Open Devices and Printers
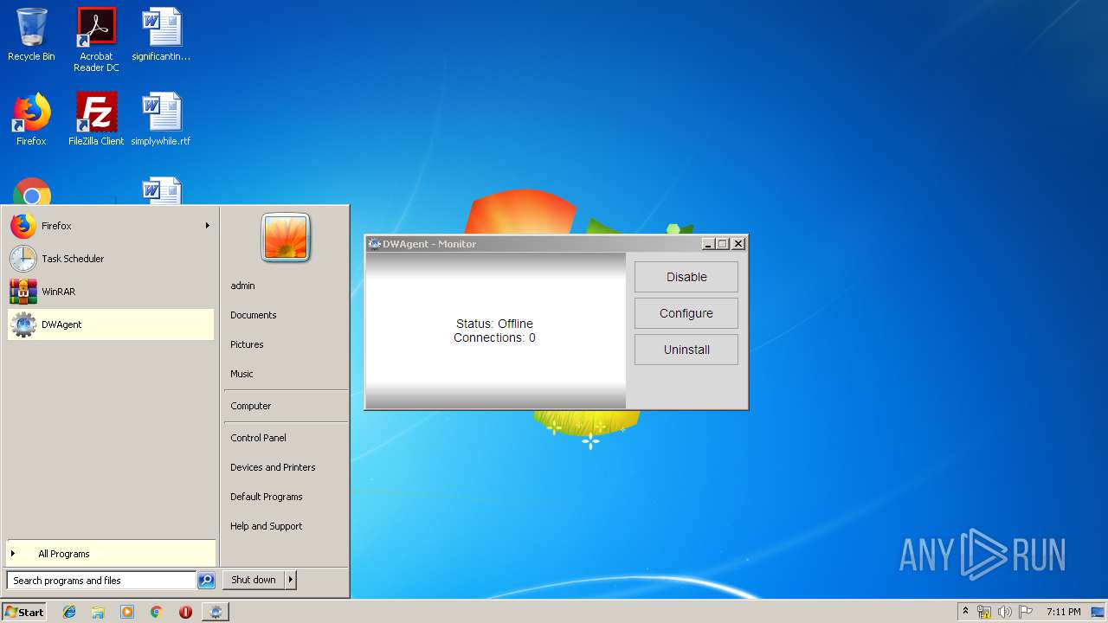The image size is (1108, 623). pyautogui.click(x=273, y=467)
